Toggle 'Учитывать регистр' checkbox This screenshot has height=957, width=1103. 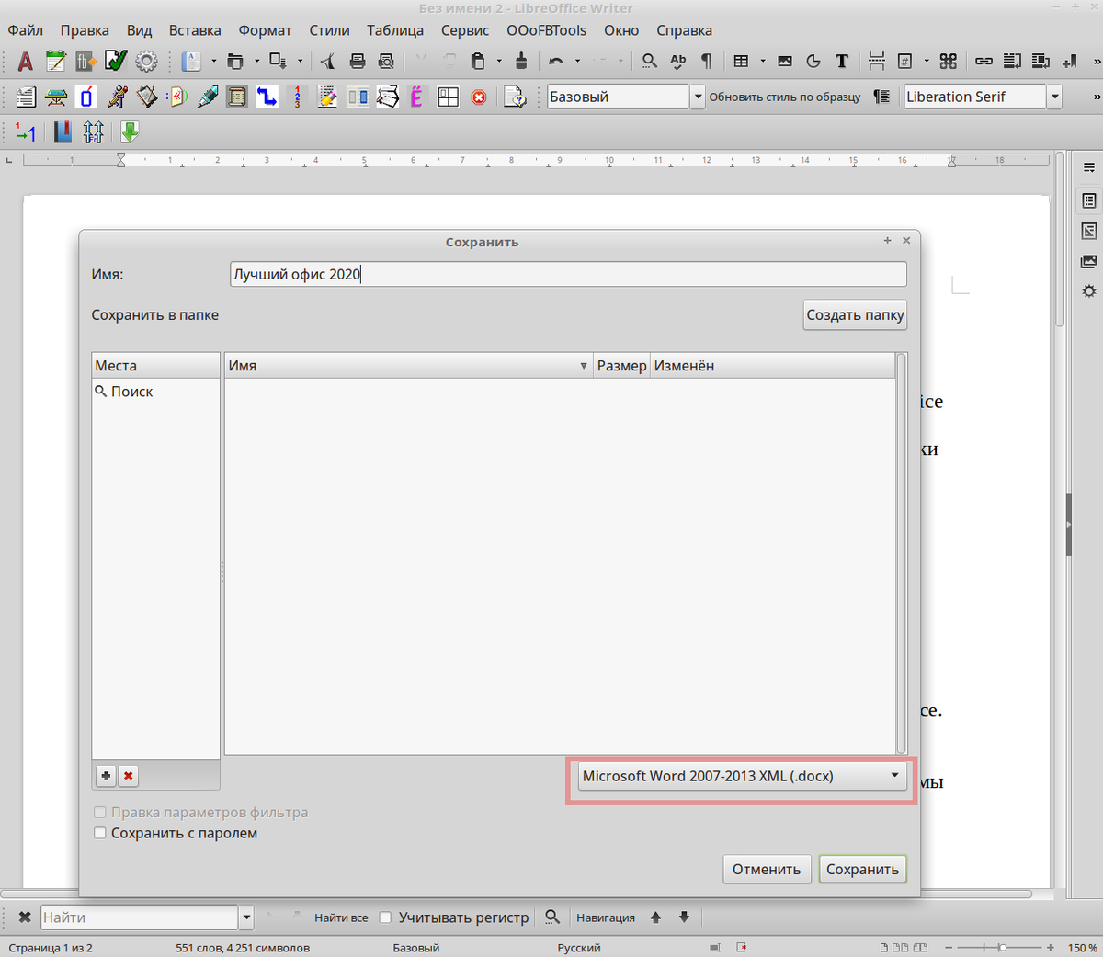click(x=385, y=917)
